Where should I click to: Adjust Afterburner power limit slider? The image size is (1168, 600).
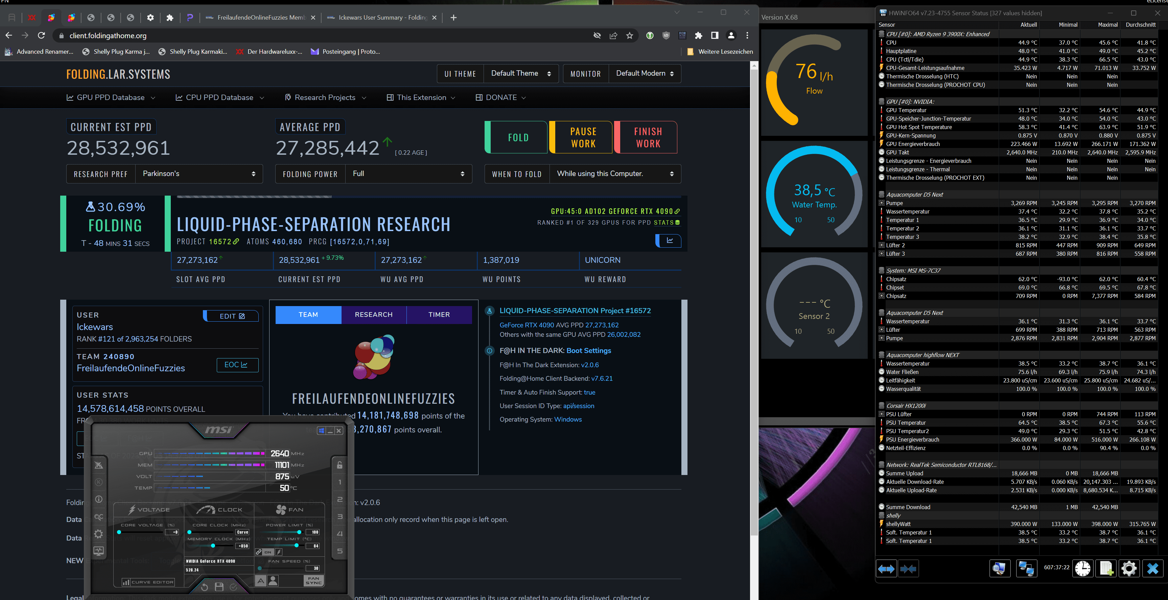pos(299,532)
